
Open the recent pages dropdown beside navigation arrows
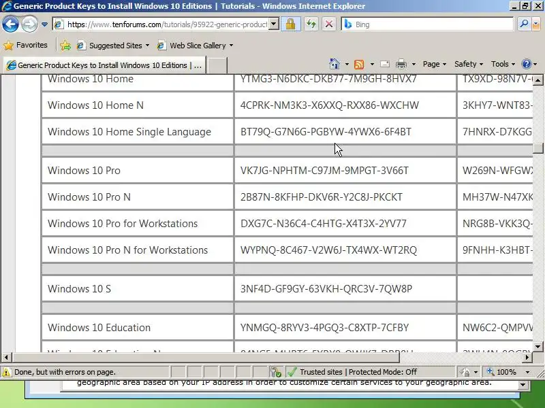(x=44, y=24)
